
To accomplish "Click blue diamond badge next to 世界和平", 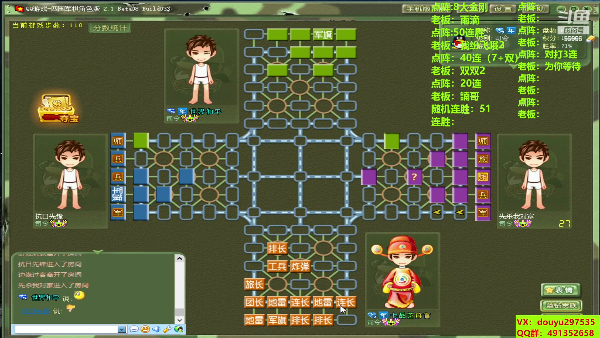I will [171, 111].
